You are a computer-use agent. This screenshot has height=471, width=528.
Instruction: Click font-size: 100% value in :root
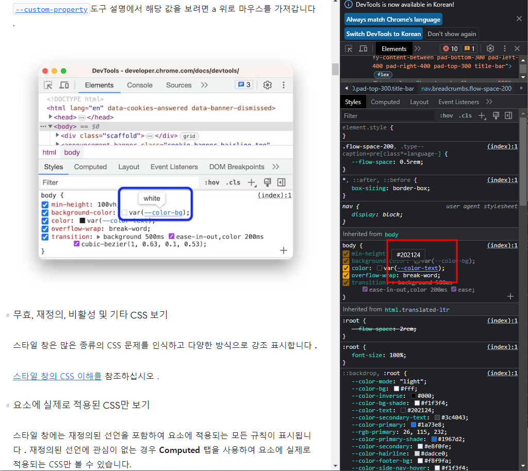tap(398, 355)
